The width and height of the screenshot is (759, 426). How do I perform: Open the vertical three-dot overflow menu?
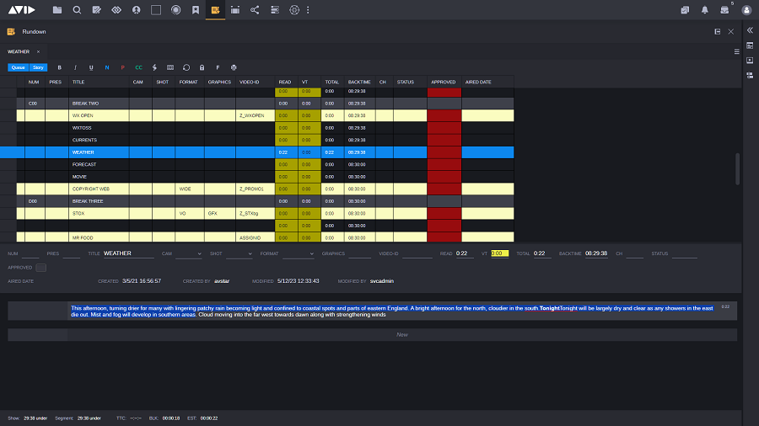coord(308,9)
